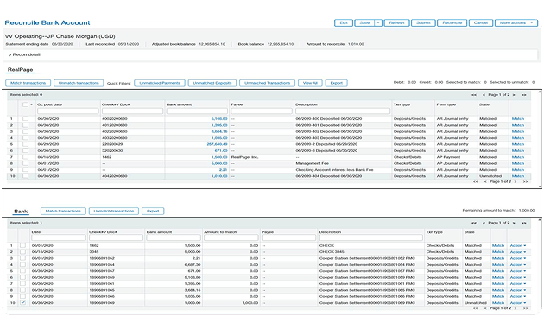Refresh the reconciliation page
The height and width of the screenshot is (335, 544).
(396, 23)
